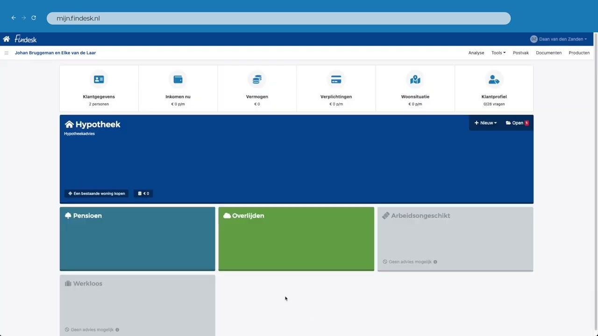Click the Werkloos suitcase icon
The image size is (598, 336).
click(x=68, y=283)
